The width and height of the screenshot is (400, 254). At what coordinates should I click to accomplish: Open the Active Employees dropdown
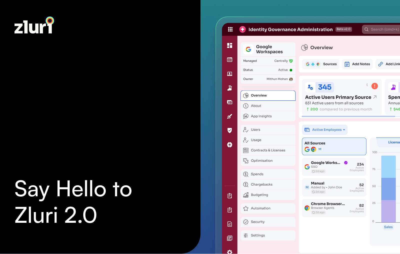(325, 130)
